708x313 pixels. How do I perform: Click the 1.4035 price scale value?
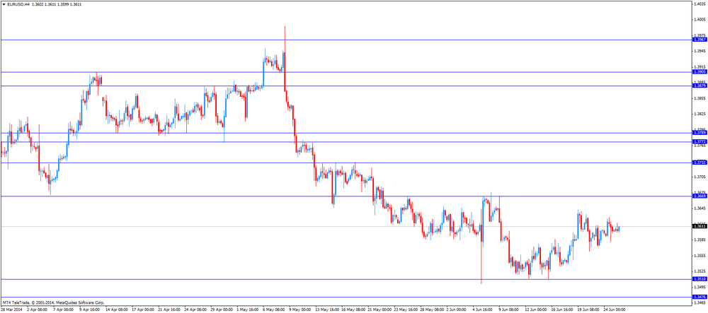(700, 4)
